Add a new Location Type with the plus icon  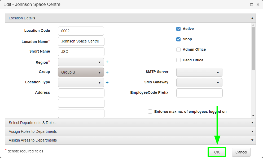[x=107, y=83]
